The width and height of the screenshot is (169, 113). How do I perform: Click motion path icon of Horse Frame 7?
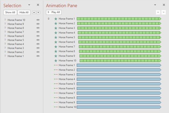(56, 93)
